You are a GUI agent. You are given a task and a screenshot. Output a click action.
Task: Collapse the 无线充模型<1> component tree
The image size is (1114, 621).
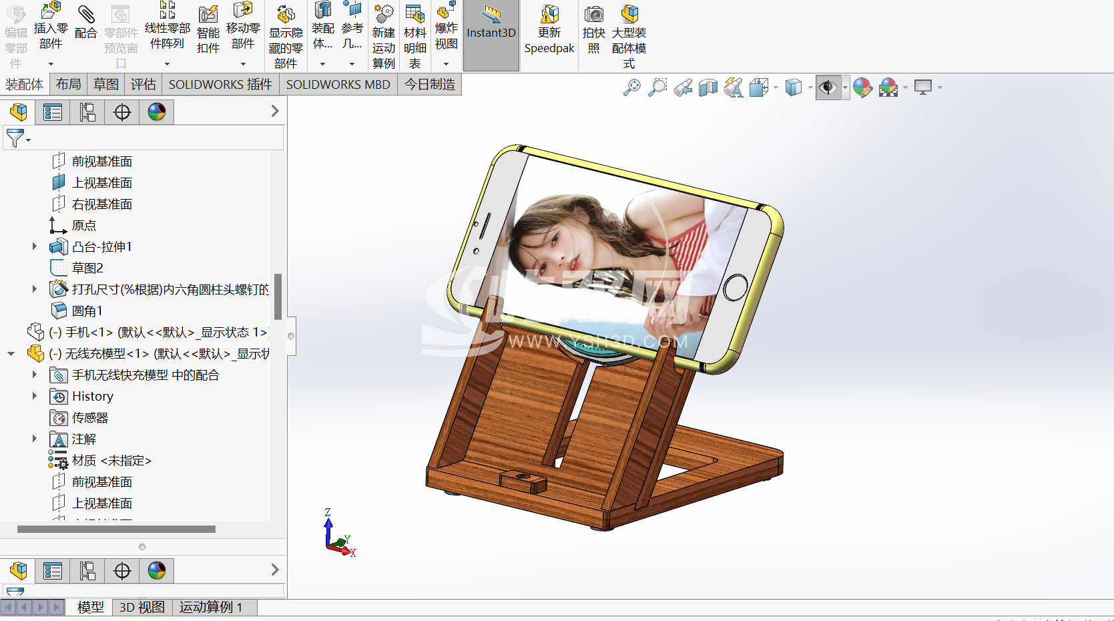tap(11, 354)
